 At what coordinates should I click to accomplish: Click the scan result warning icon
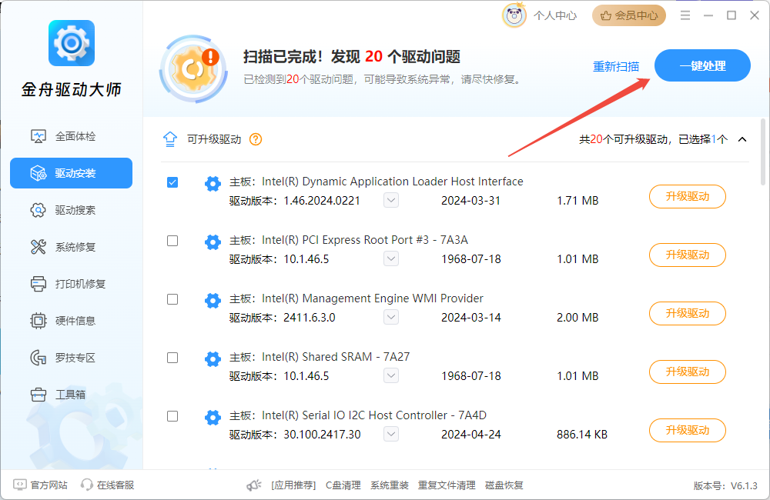tap(193, 68)
